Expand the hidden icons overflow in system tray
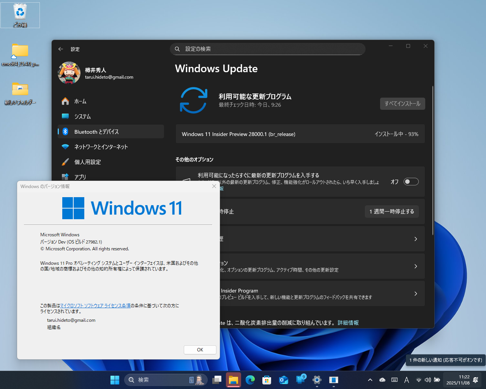Viewport: 486px width, 389px height. coord(370,379)
